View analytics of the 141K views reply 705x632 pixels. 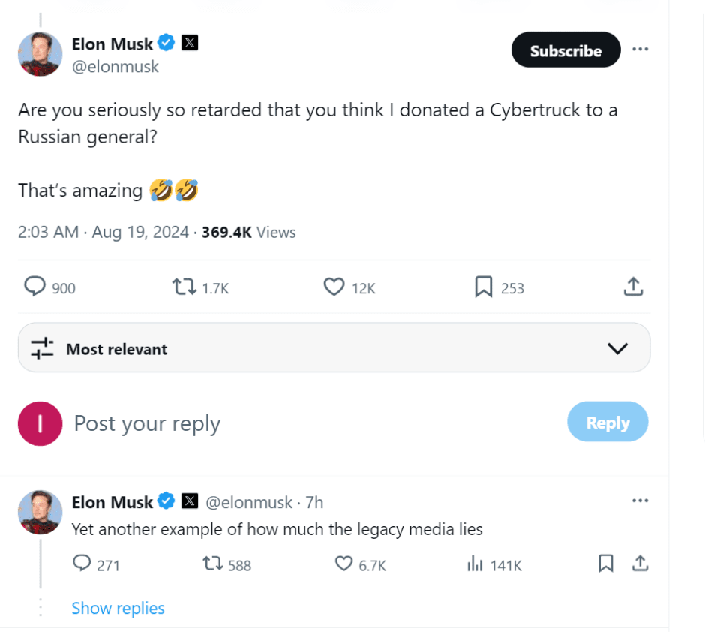coord(475,564)
